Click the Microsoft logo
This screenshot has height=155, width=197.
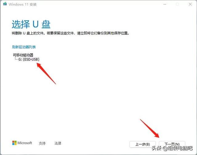click(22, 143)
